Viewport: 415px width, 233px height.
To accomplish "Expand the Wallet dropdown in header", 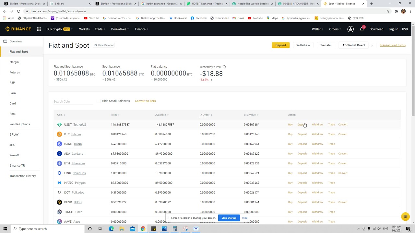I will tap(317, 29).
